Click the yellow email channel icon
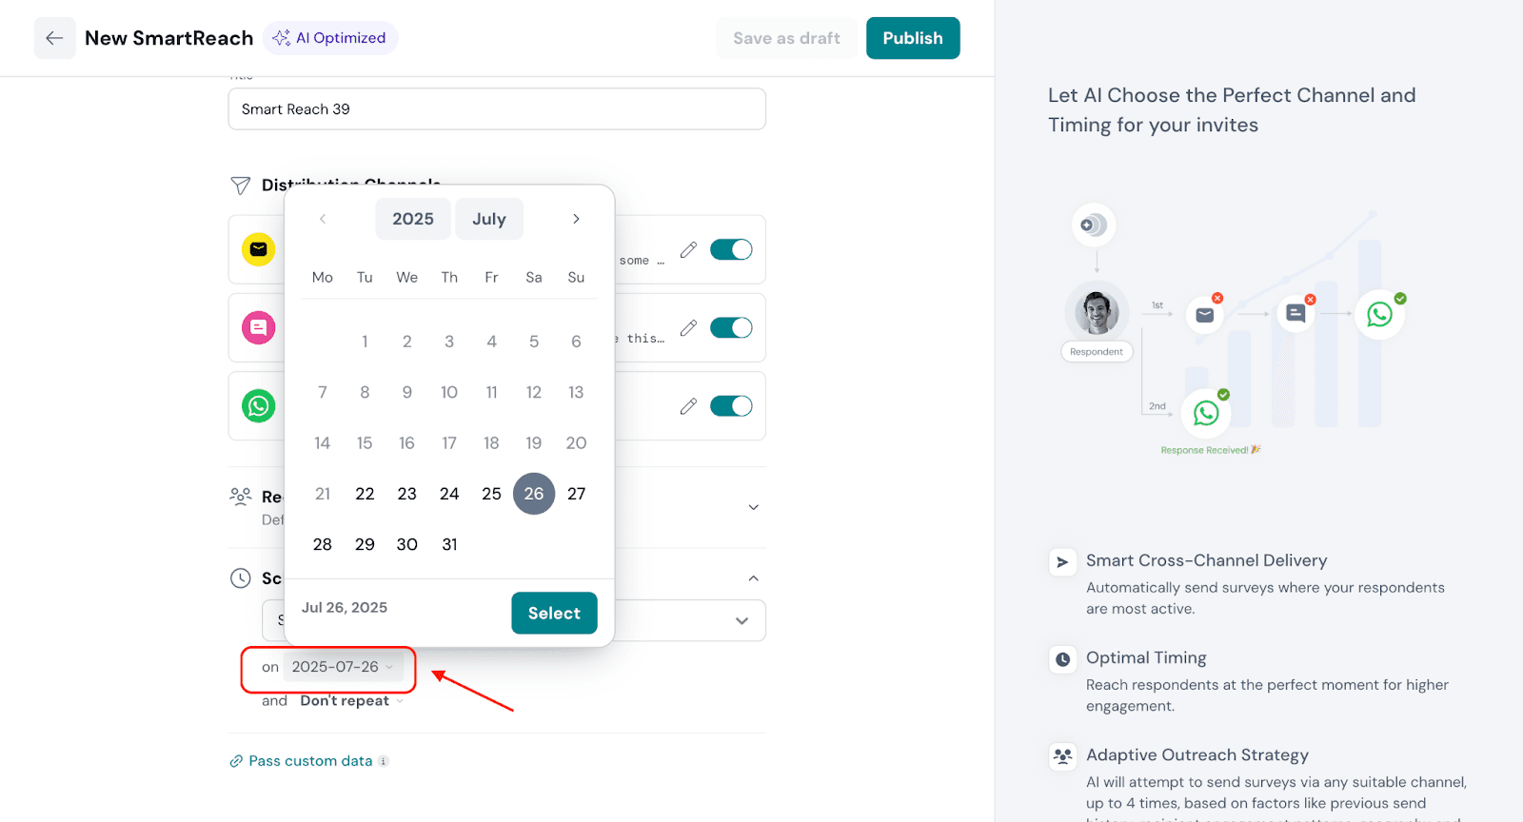The width and height of the screenshot is (1523, 822). tap(258, 249)
